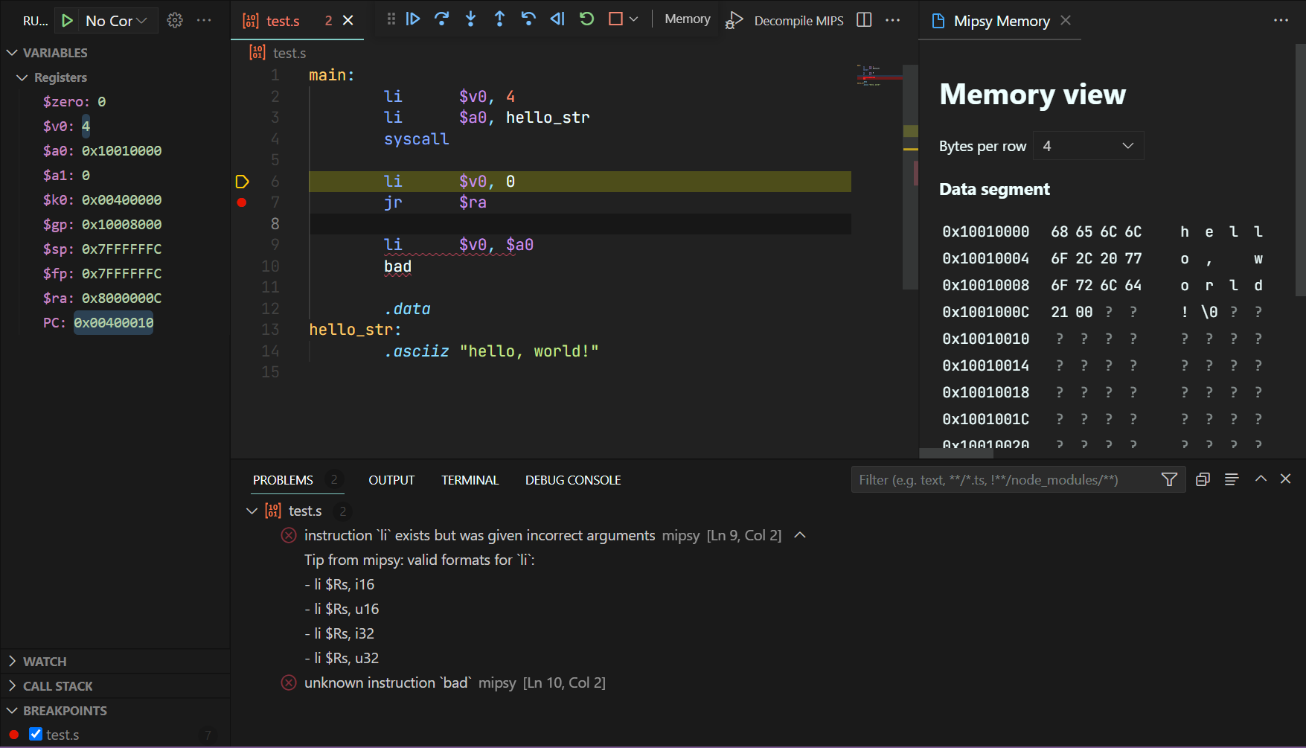Select the Mipsy Memory tab
The image size is (1306, 748).
[1002, 21]
